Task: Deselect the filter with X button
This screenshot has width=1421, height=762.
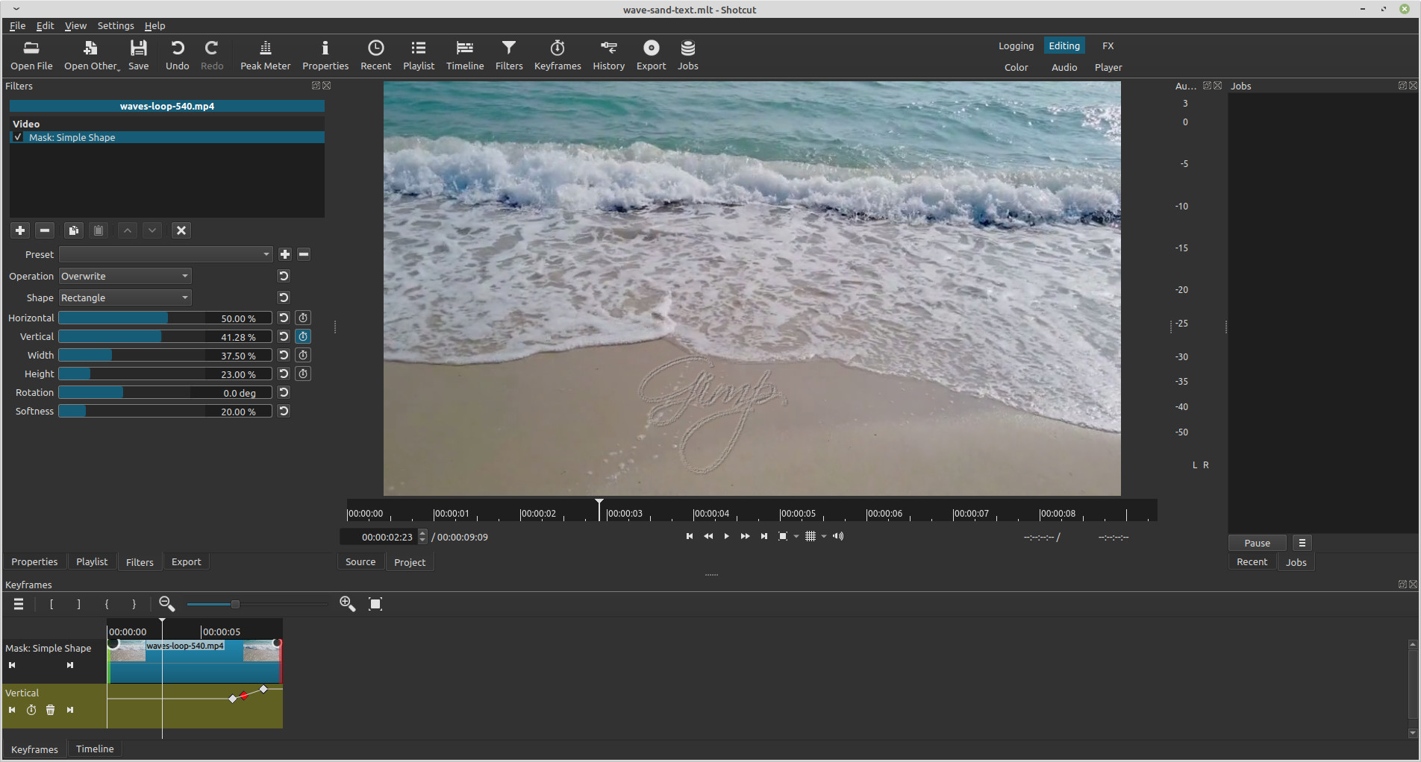Action: tap(181, 230)
